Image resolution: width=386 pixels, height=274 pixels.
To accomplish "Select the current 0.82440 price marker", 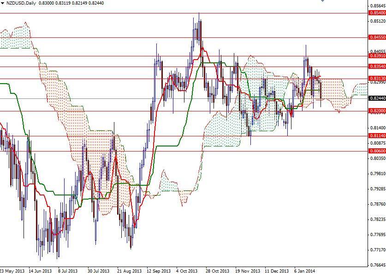I will click(376, 98).
